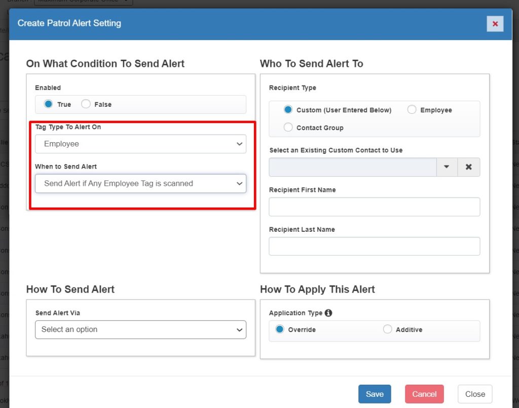Click into the Recipient Last Name field
The image size is (519, 408).
pos(374,247)
